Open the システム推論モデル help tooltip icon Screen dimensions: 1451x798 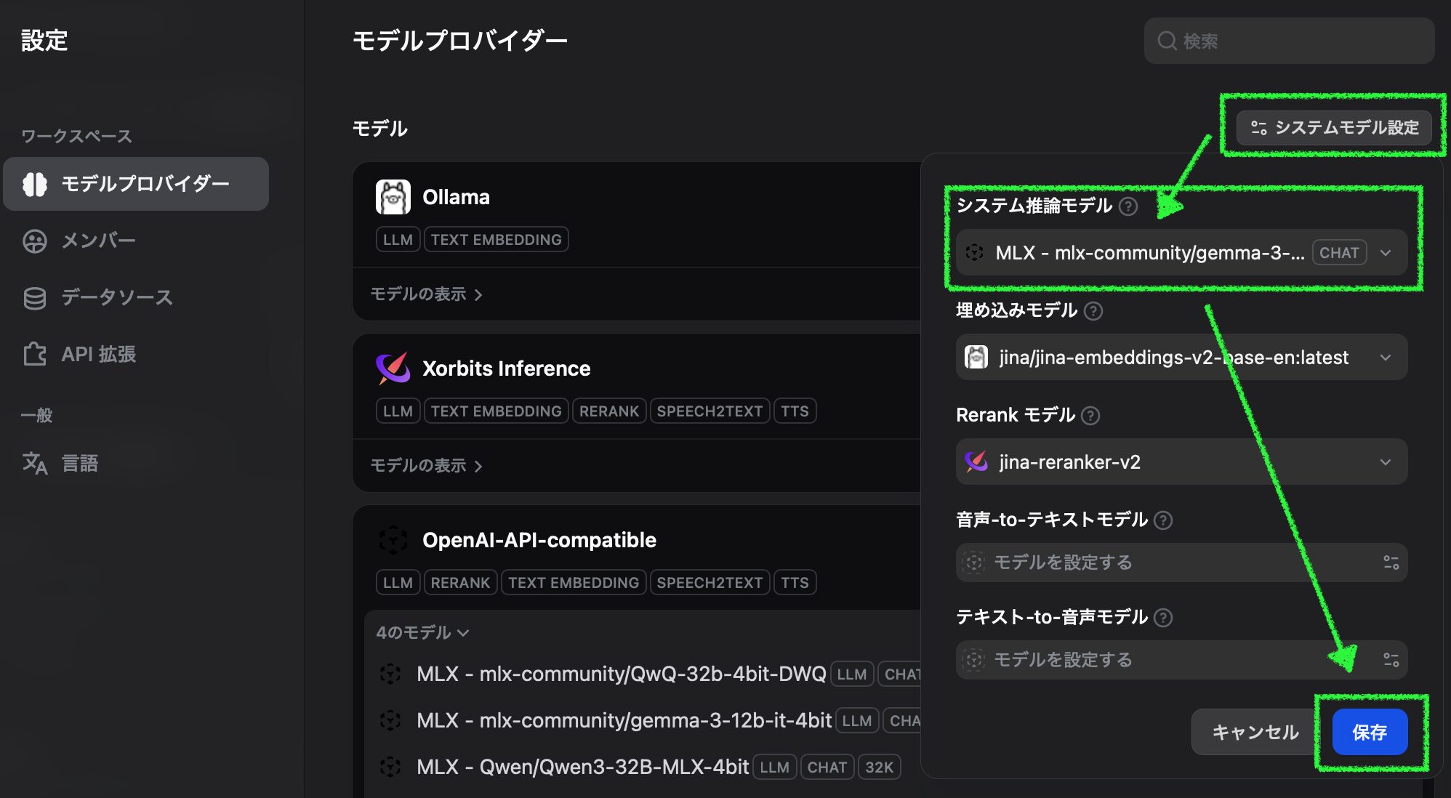(x=1129, y=206)
